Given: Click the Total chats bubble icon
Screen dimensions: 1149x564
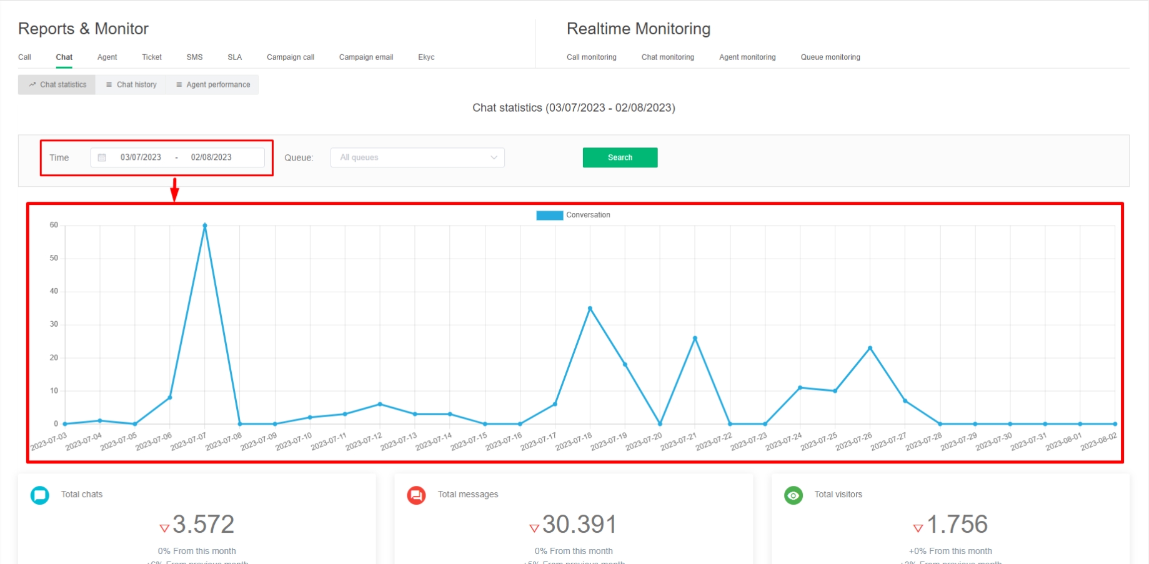Looking at the screenshot, I should 40,495.
